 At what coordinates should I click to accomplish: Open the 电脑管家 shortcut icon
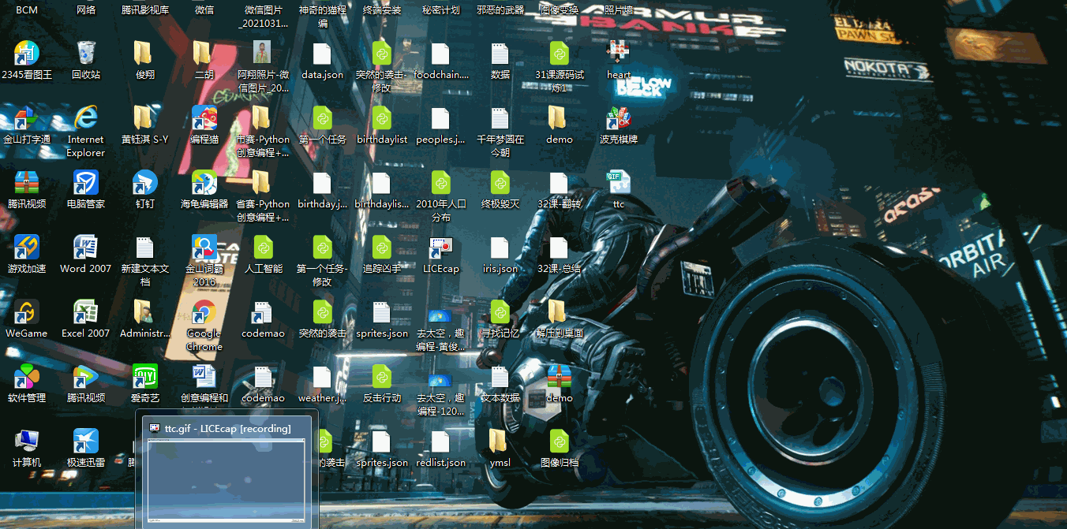86,183
